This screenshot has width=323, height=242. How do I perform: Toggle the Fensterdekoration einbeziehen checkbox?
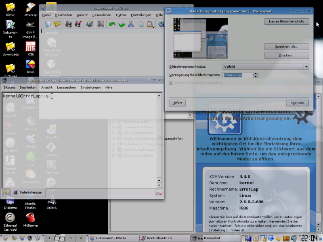(172, 83)
